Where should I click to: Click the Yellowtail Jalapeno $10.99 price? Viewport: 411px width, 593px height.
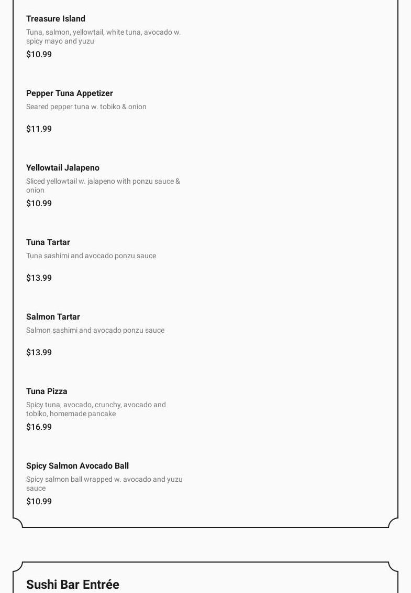click(x=39, y=204)
